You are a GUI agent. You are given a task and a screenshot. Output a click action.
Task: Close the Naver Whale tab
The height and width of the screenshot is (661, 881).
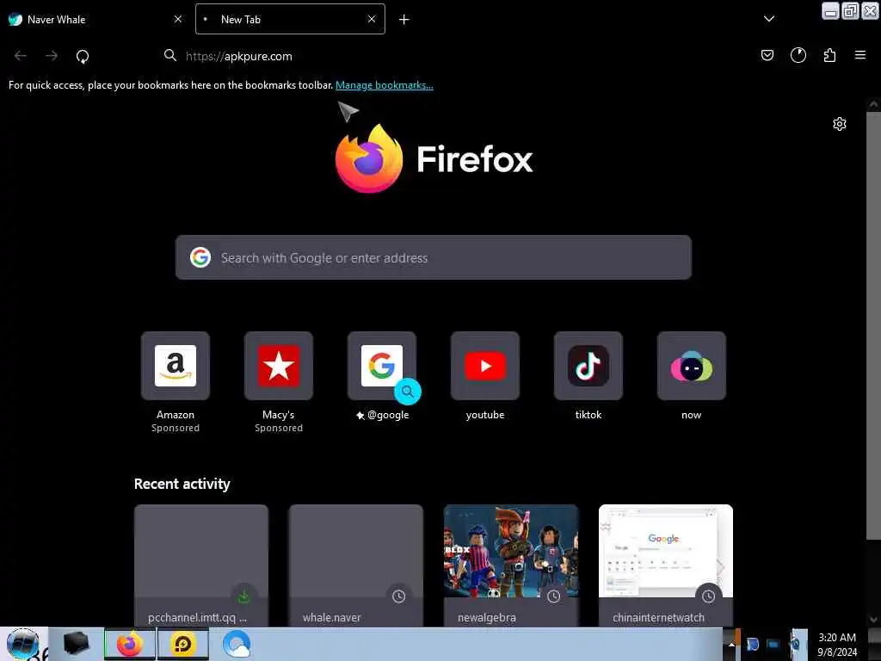(178, 19)
